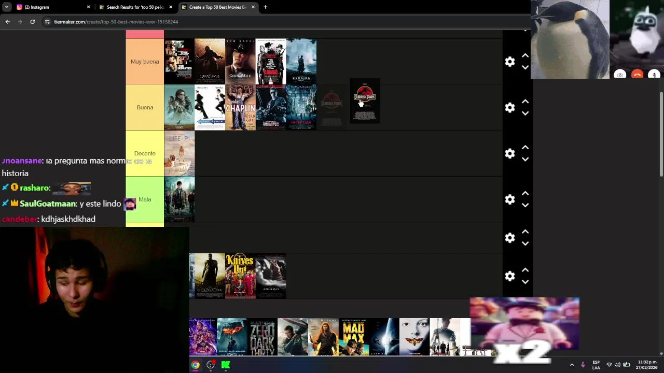Open settings gear for Decente row

pos(510,153)
